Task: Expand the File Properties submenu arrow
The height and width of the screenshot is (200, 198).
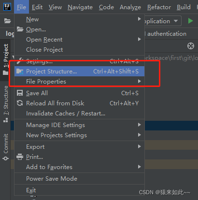Action: point(140,81)
